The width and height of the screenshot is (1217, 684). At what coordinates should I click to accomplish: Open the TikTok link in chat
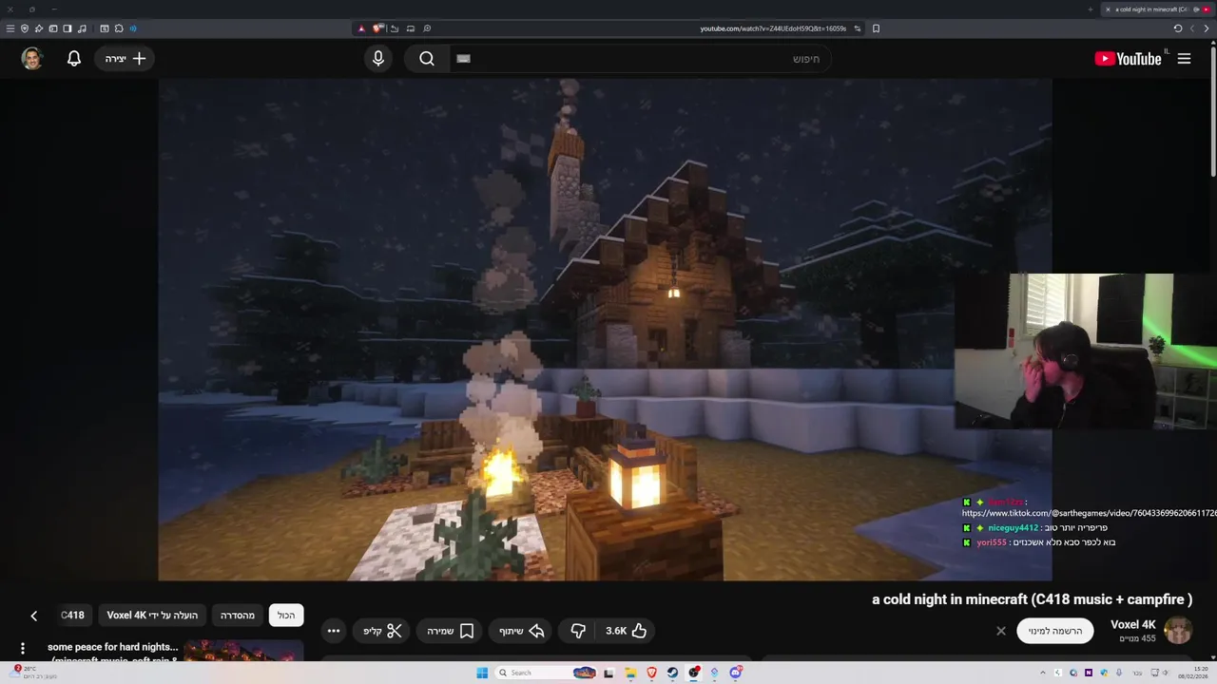1089,513
